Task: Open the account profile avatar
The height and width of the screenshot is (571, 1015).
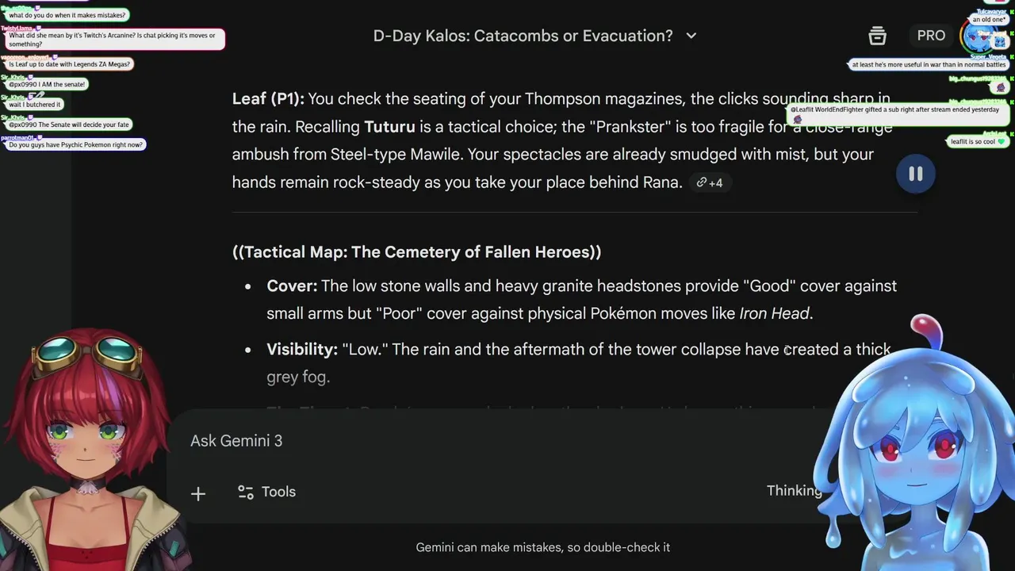Action: coord(977,36)
